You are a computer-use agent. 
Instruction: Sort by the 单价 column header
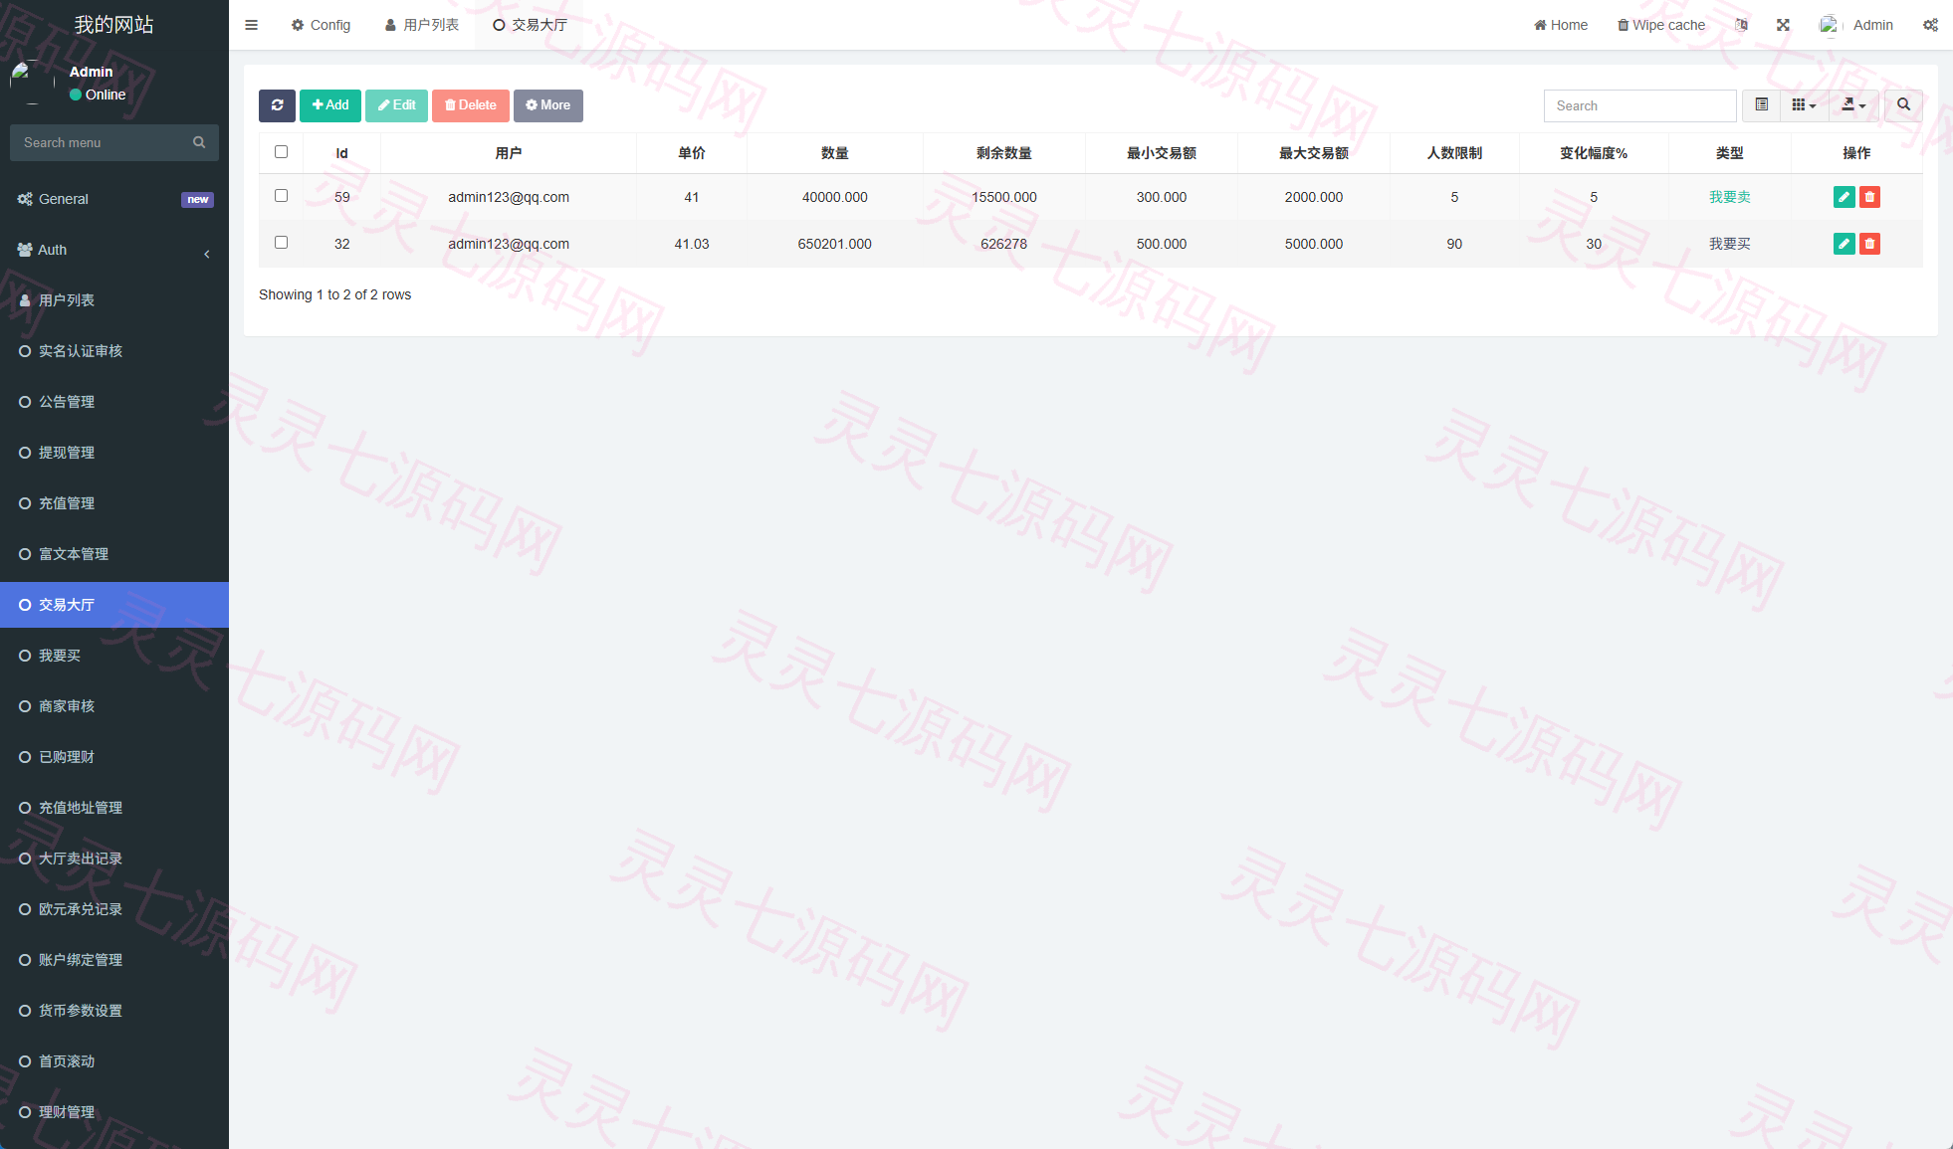click(x=692, y=153)
